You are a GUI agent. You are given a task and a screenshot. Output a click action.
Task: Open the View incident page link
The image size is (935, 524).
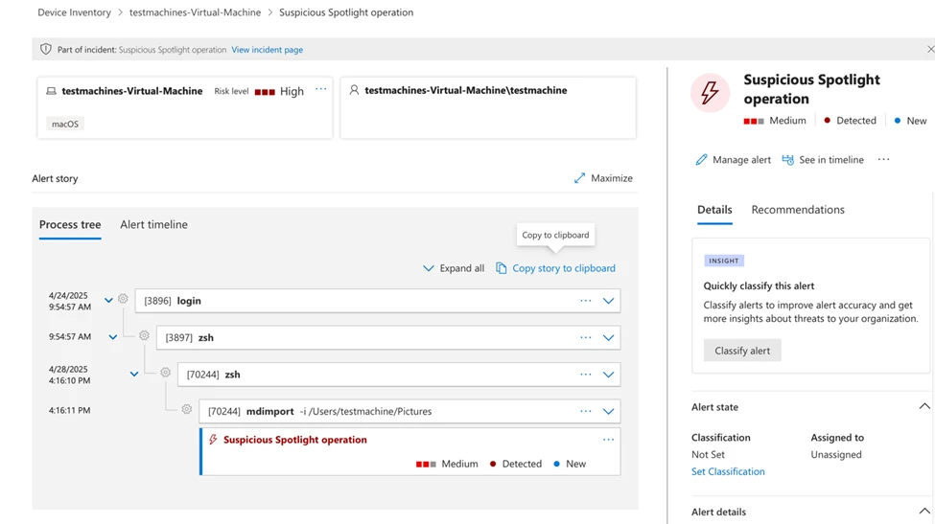coord(267,50)
